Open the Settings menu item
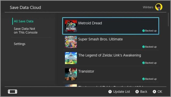This screenshot has width=171, height=97. pos(20,44)
